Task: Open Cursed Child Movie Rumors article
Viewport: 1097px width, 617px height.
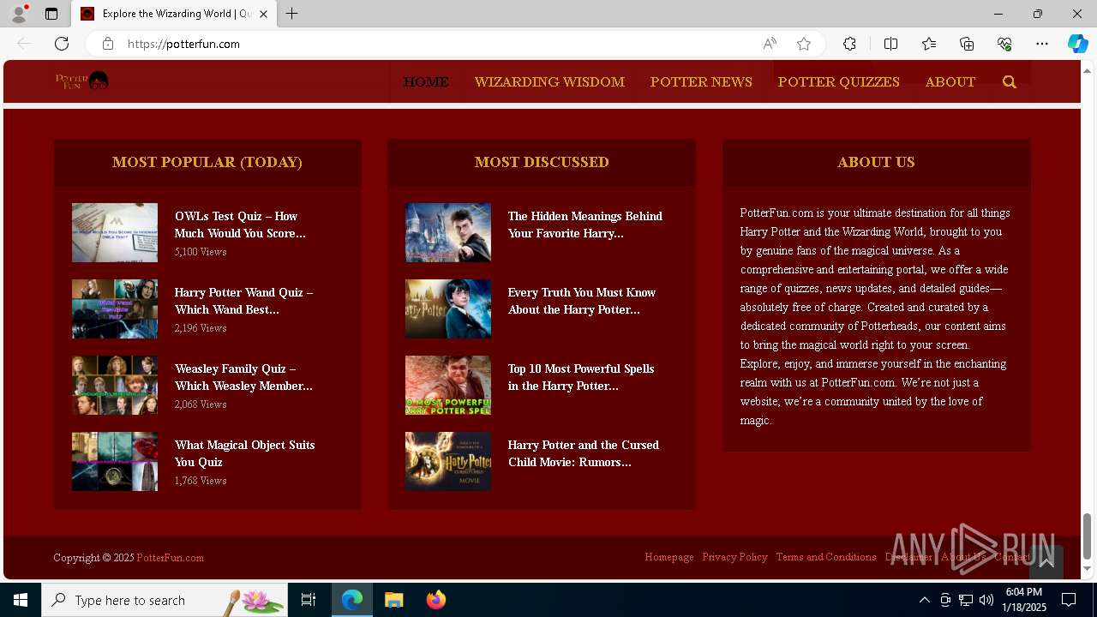Action: tap(583, 453)
